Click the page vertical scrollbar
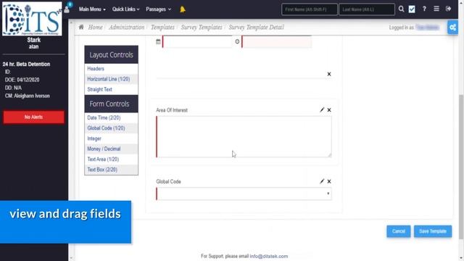The width and height of the screenshot is (464, 261). 461,166
